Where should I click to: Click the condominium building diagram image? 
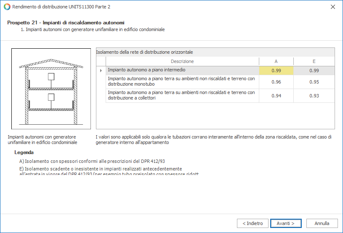[x=50, y=89]
